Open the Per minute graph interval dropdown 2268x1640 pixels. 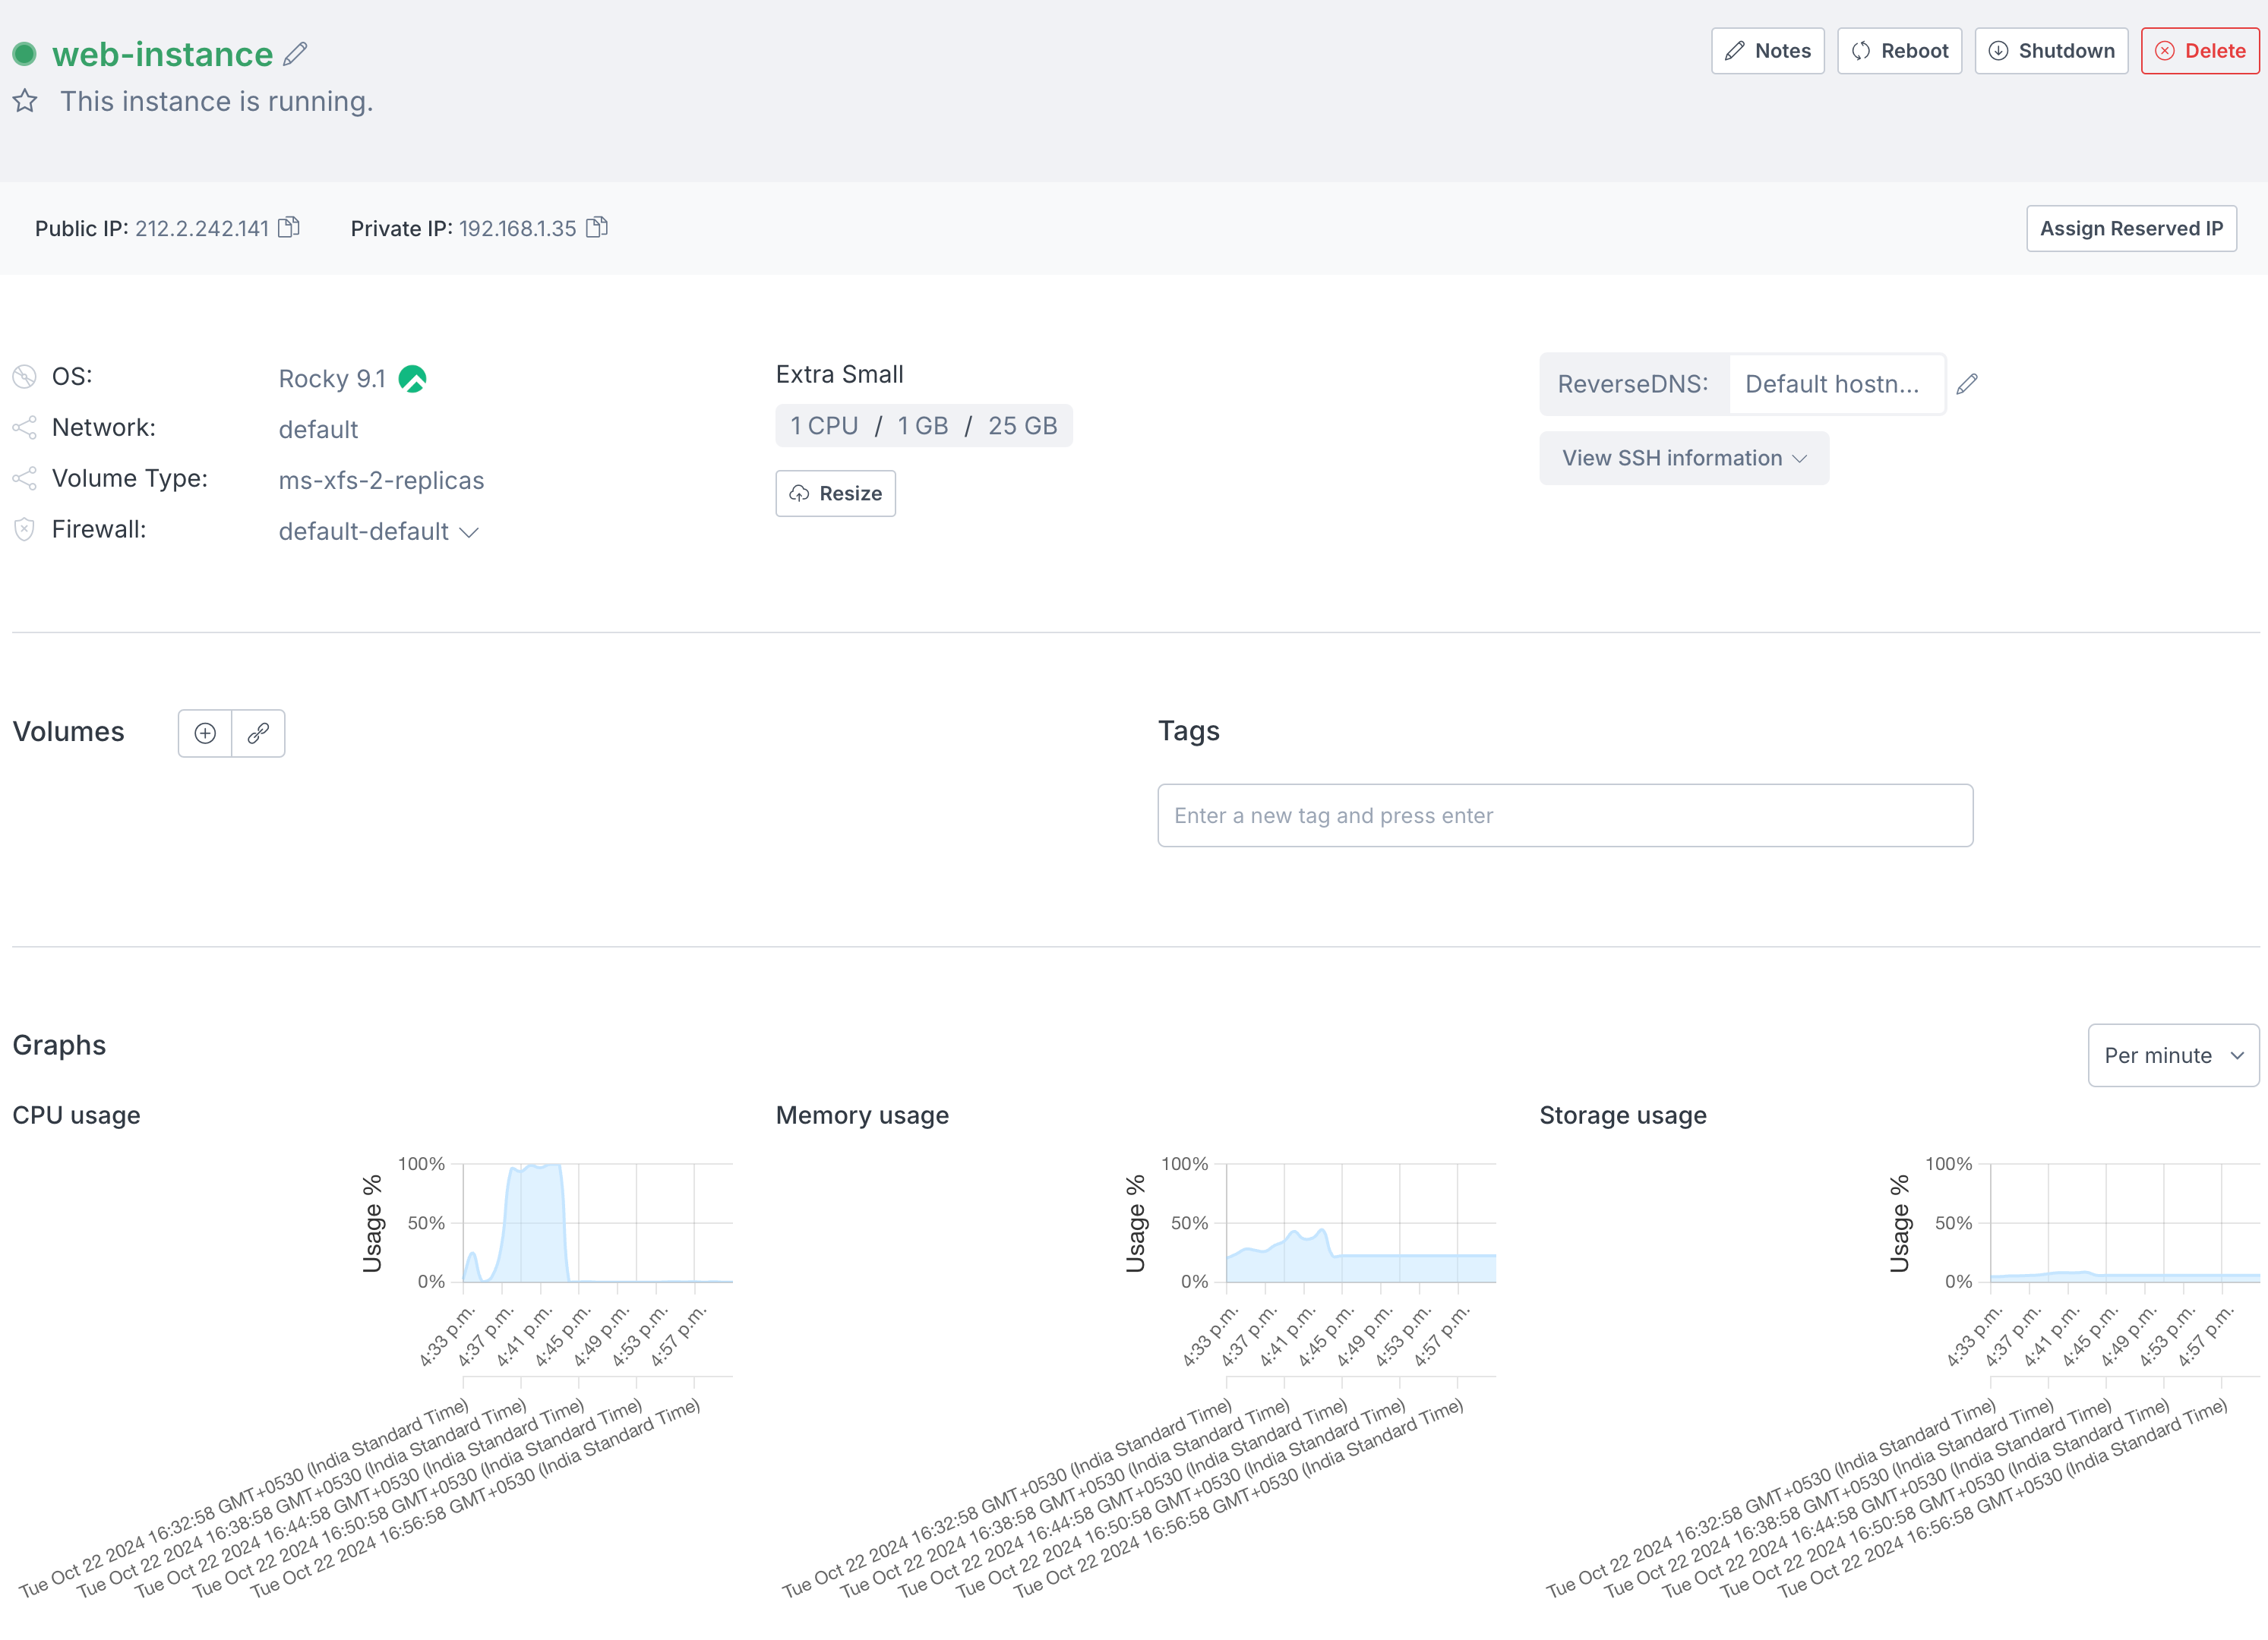2172,1055
